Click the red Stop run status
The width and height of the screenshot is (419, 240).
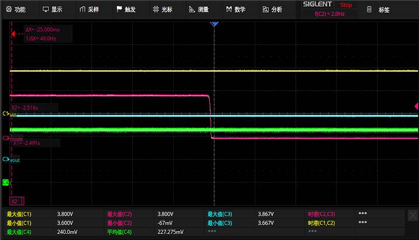point(346,5)
